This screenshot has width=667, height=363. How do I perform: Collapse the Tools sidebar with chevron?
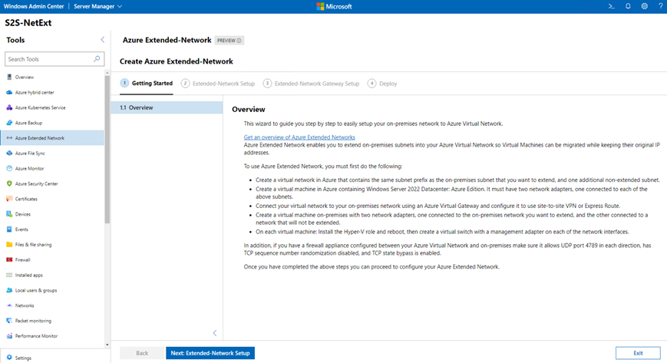pos(103,40)
